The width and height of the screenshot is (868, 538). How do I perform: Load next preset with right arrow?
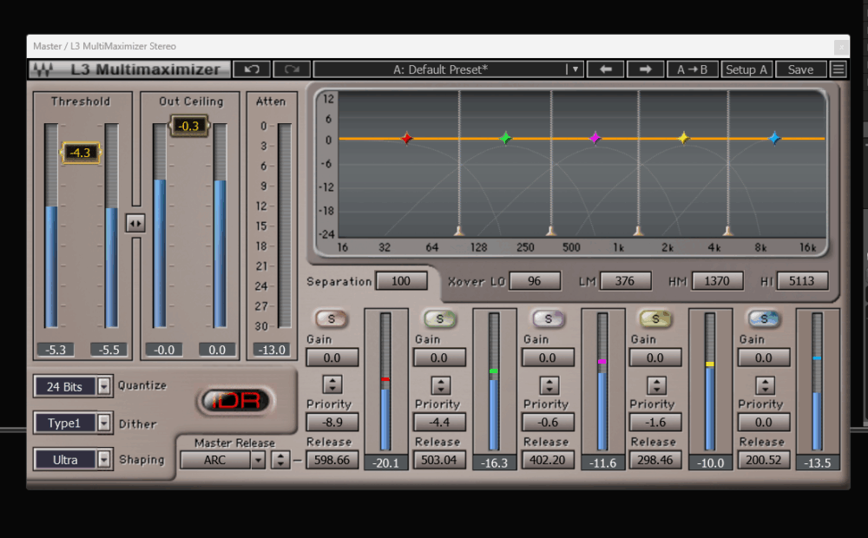(x=645, y=69)
